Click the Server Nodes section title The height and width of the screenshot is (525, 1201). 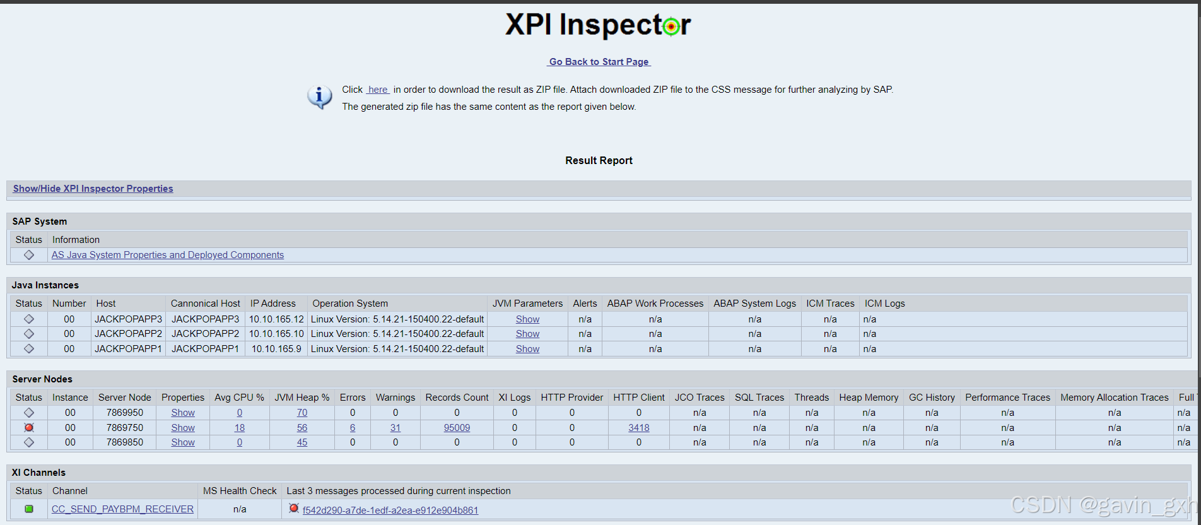(x=42, y=379)
